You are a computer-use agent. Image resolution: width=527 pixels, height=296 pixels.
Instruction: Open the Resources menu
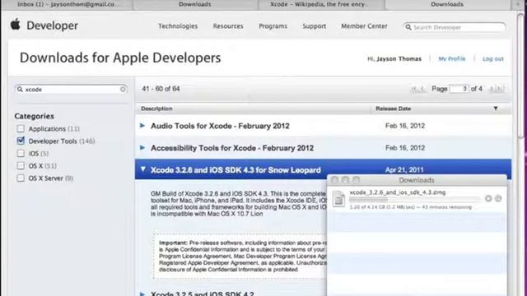click(x=228, y=26)
